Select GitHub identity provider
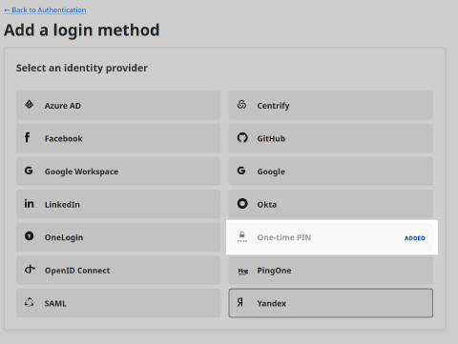The height and width of the screenshot is (344, 458). (331, 138)
